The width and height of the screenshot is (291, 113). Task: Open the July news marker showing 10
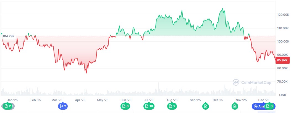pyautogui.click(x=149, y=106)
